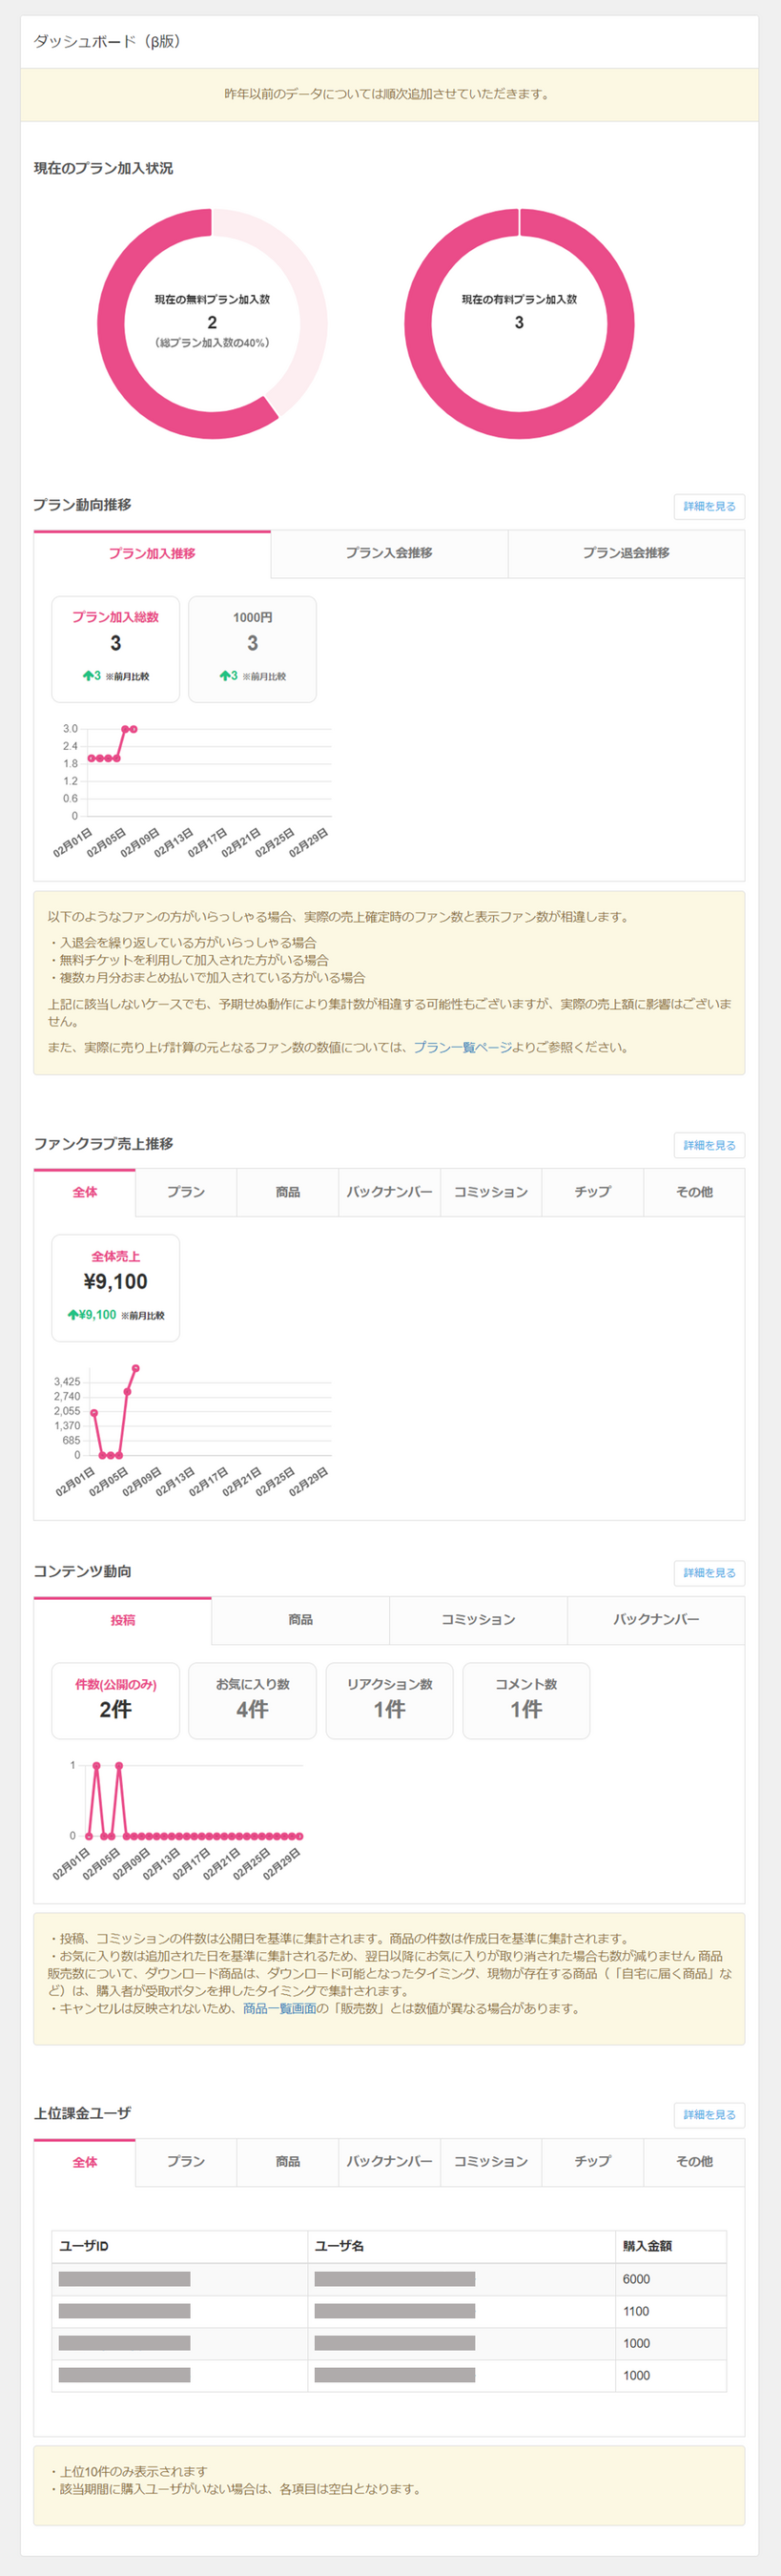Switch to the プラン退会推移 tab
781x2576 pixels.
[x=626, y=553]
